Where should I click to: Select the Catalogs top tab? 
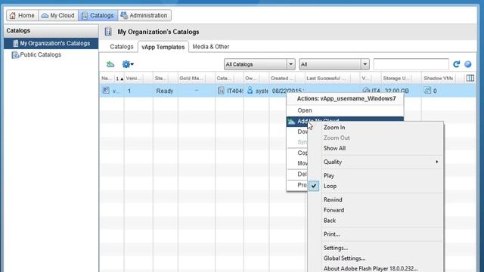[x=98, y=15]
